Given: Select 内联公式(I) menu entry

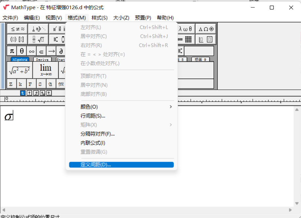Looking at the screenshot, I should click(121, 143).
